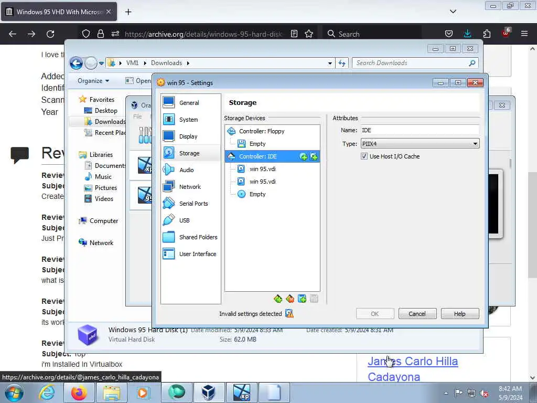537x403 pixels.
Task: Toggle Use Host I/O Cache checkbox
Action: point(364,156)
